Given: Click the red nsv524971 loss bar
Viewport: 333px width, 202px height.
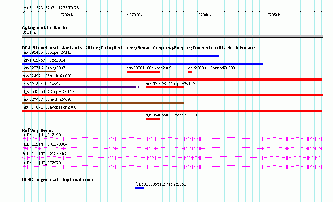Looking at the screenshot, I should point(172,80).
